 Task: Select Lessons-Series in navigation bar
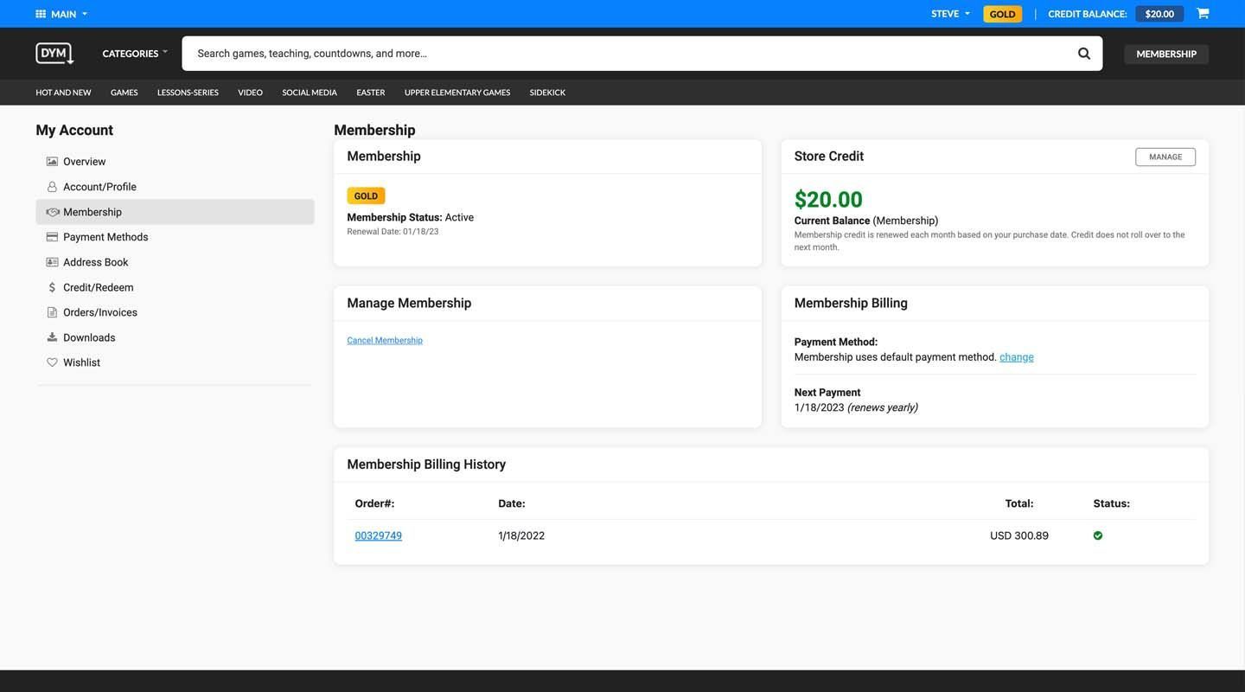pyautogui.click(x=188, y=93)
